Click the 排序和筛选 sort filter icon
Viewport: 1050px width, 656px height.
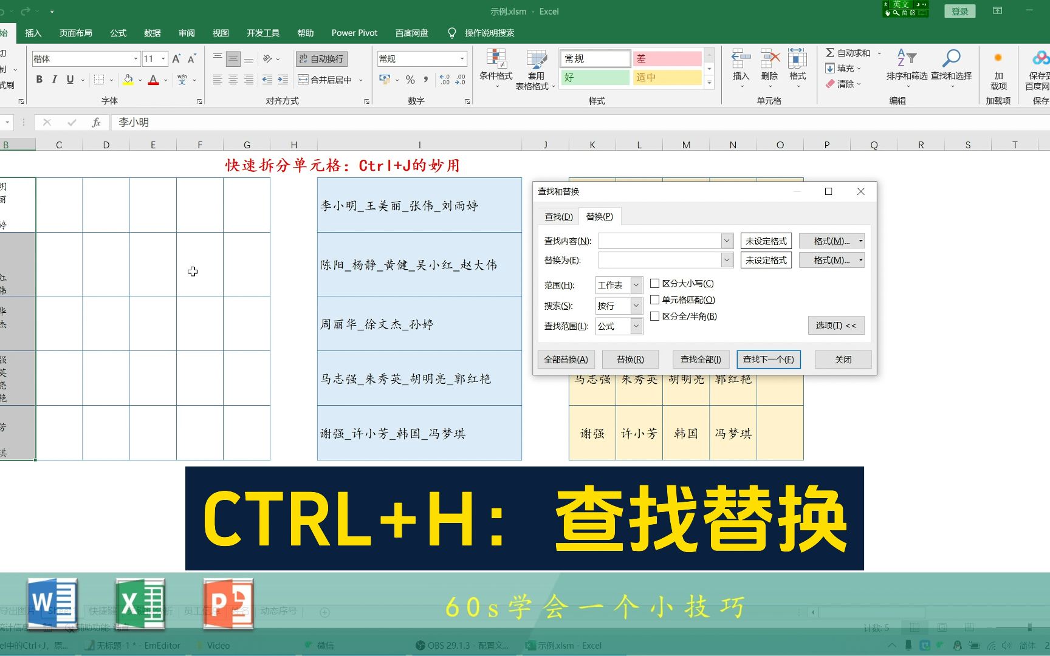point(906,59)
